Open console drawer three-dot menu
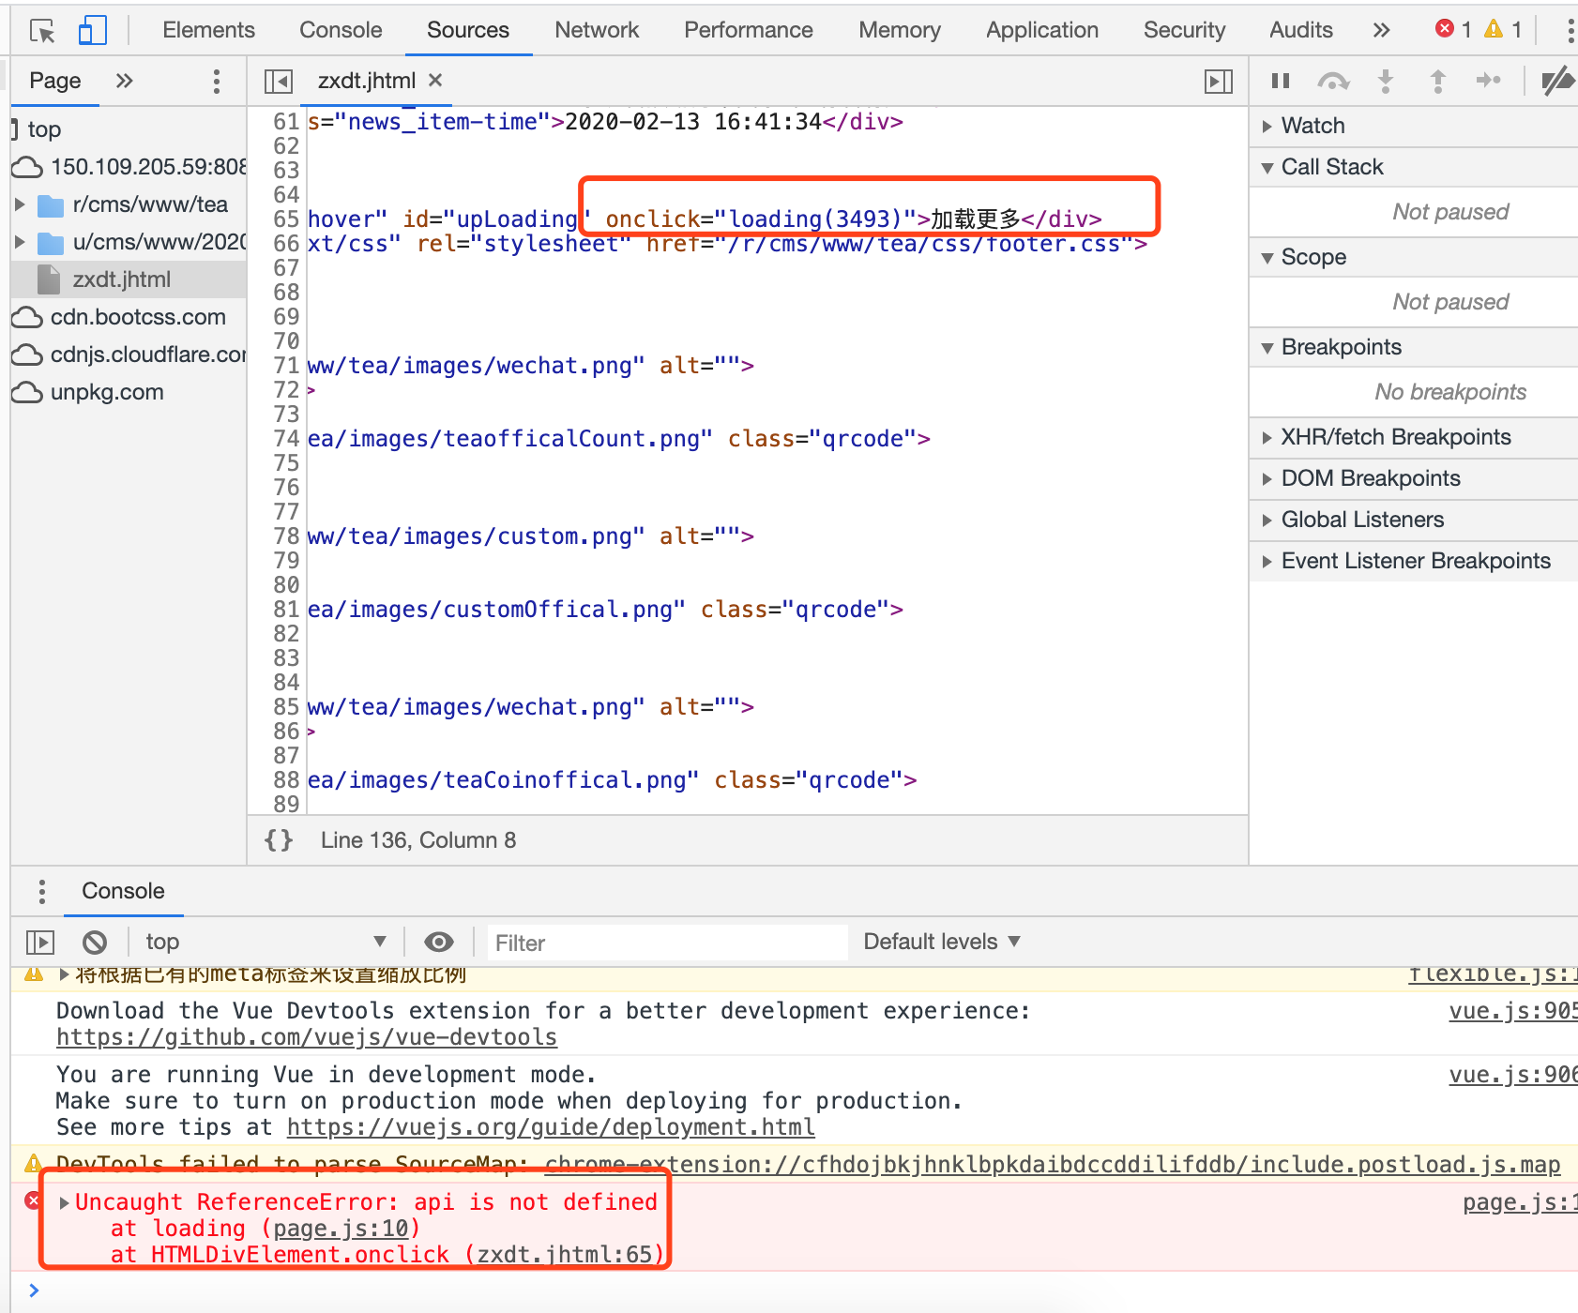This screenshot has height=1313, width=1578. click(x=41, y=891)
